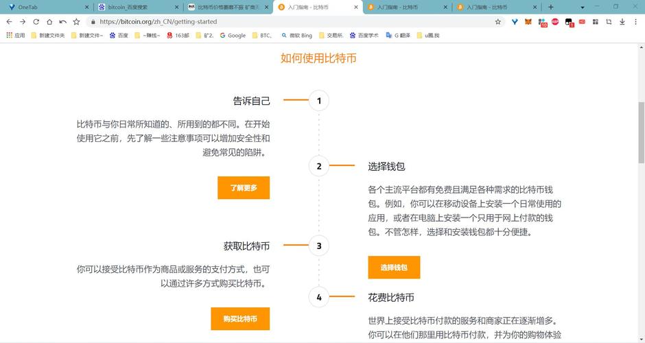The height and width of the screenshot is (343, 645).
Task: Open the 百度学术 bookmark
Action: coord(364,36)
